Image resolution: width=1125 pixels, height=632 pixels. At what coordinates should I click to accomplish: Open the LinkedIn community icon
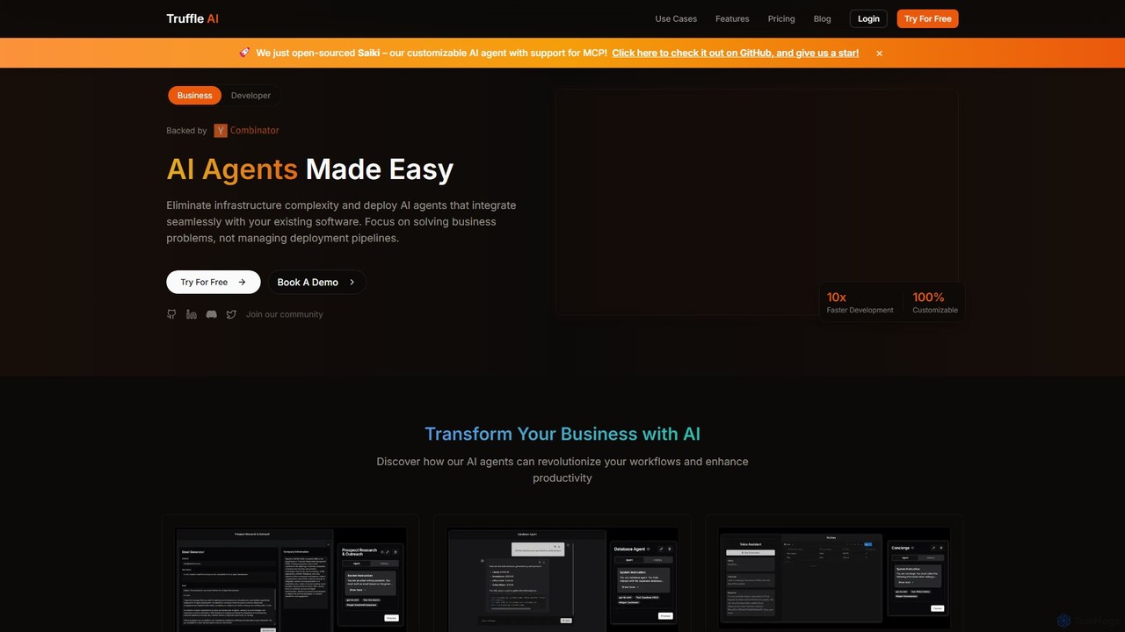point(192,314)
